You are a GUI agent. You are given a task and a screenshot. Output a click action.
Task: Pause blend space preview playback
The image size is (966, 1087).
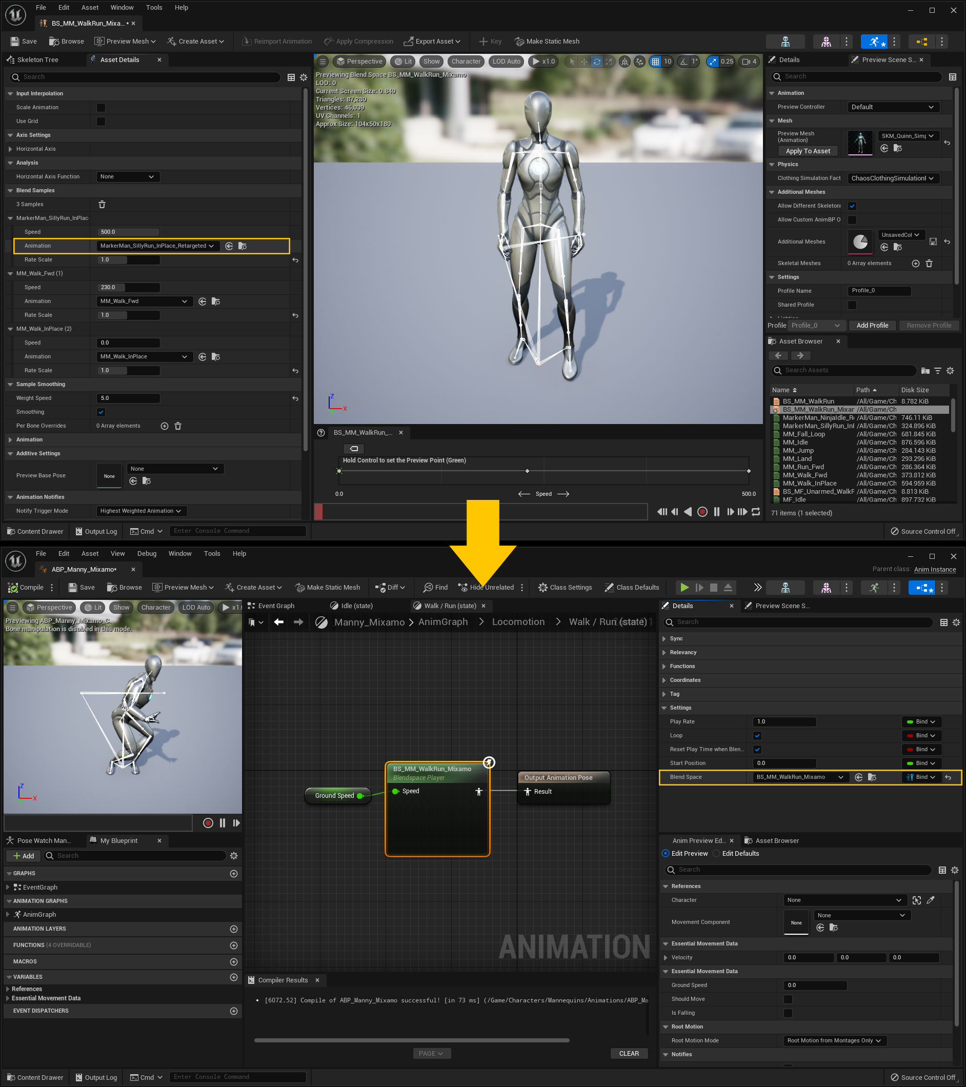[x=716, y=512]
